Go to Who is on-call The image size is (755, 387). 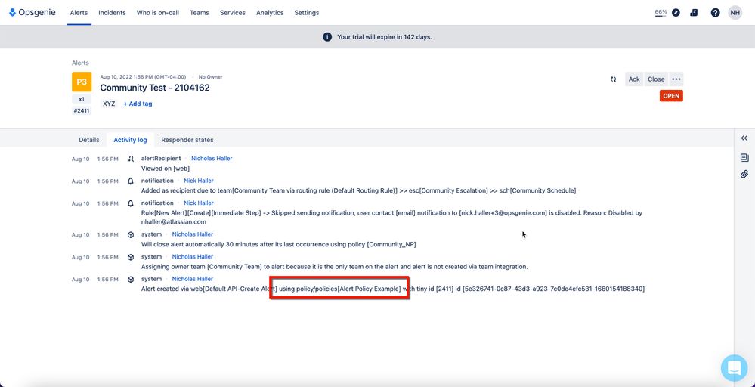pyautogui.click(x=157, y=13)
